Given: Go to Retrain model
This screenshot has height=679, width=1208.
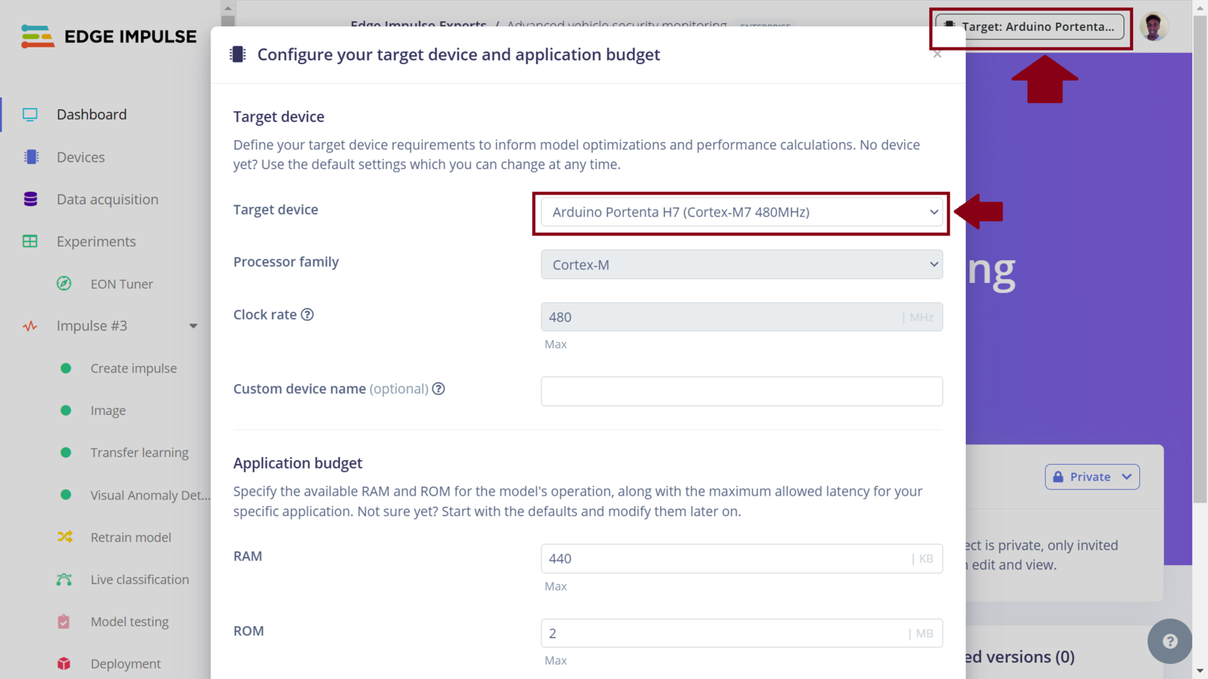Looking at the screenshot, I should coord(131,537).
